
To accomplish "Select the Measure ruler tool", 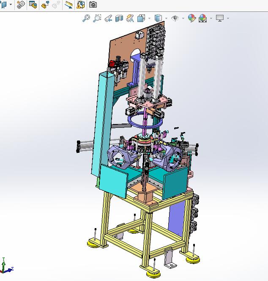I will point(68,5).
